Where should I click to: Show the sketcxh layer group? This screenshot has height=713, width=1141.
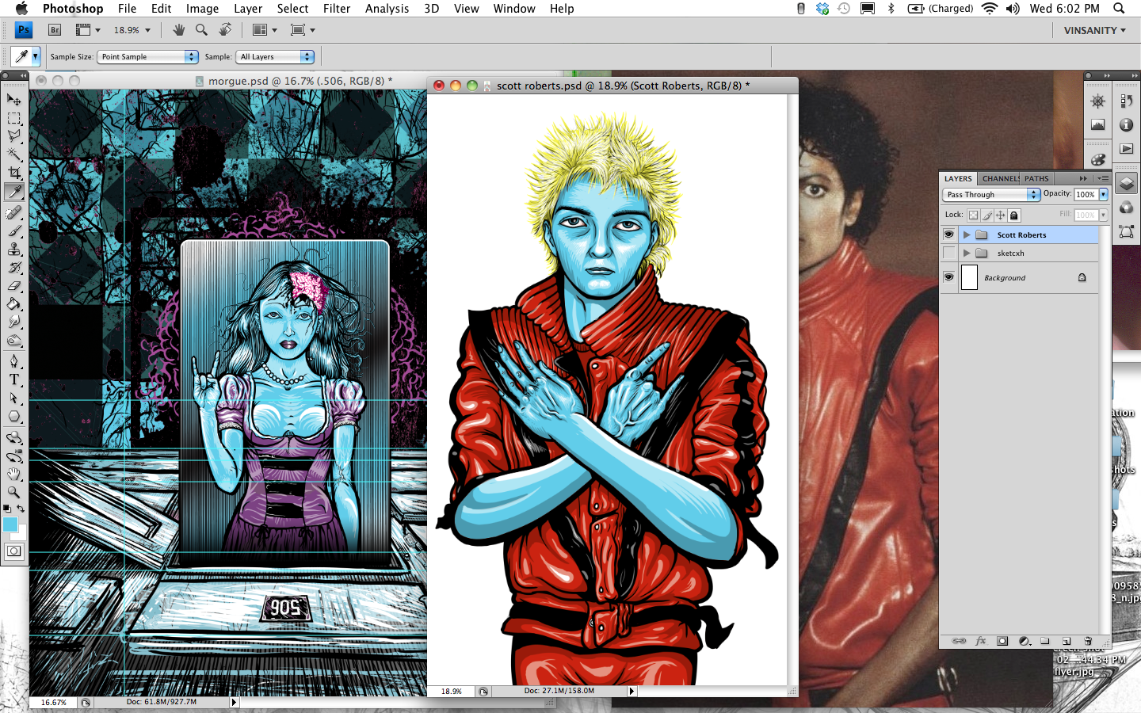pos(948,253)
